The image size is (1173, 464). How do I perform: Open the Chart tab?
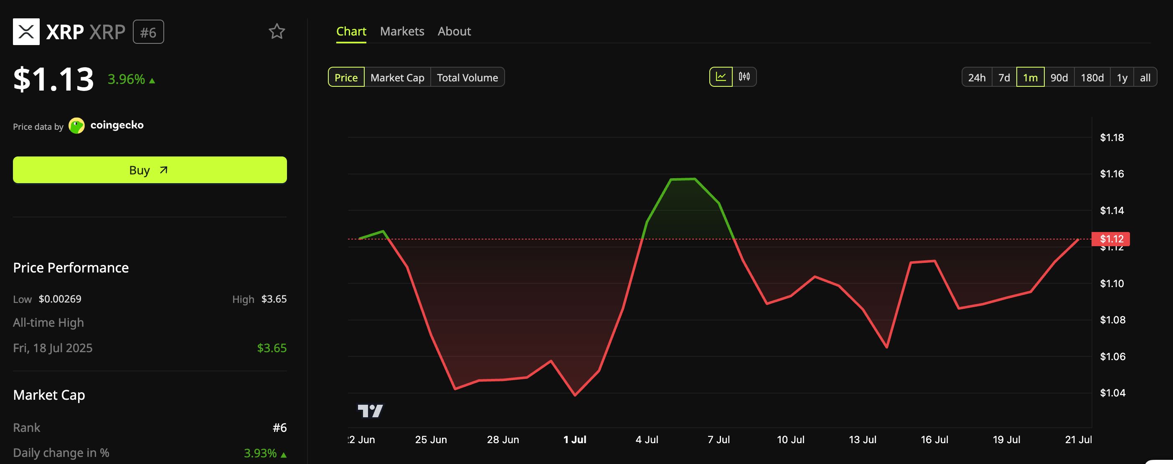pyautogui.click(x=351, y=31)
